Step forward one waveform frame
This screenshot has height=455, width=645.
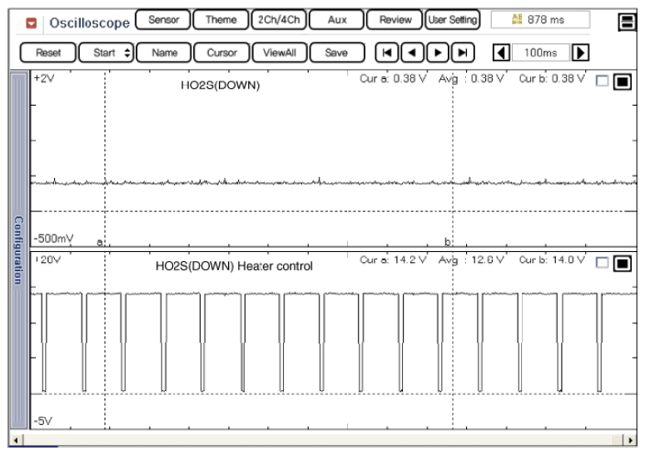(x=439, y=52)
